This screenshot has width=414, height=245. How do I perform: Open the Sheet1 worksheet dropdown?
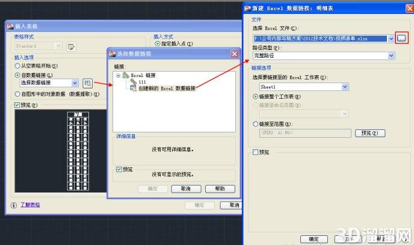coord(345,87)
